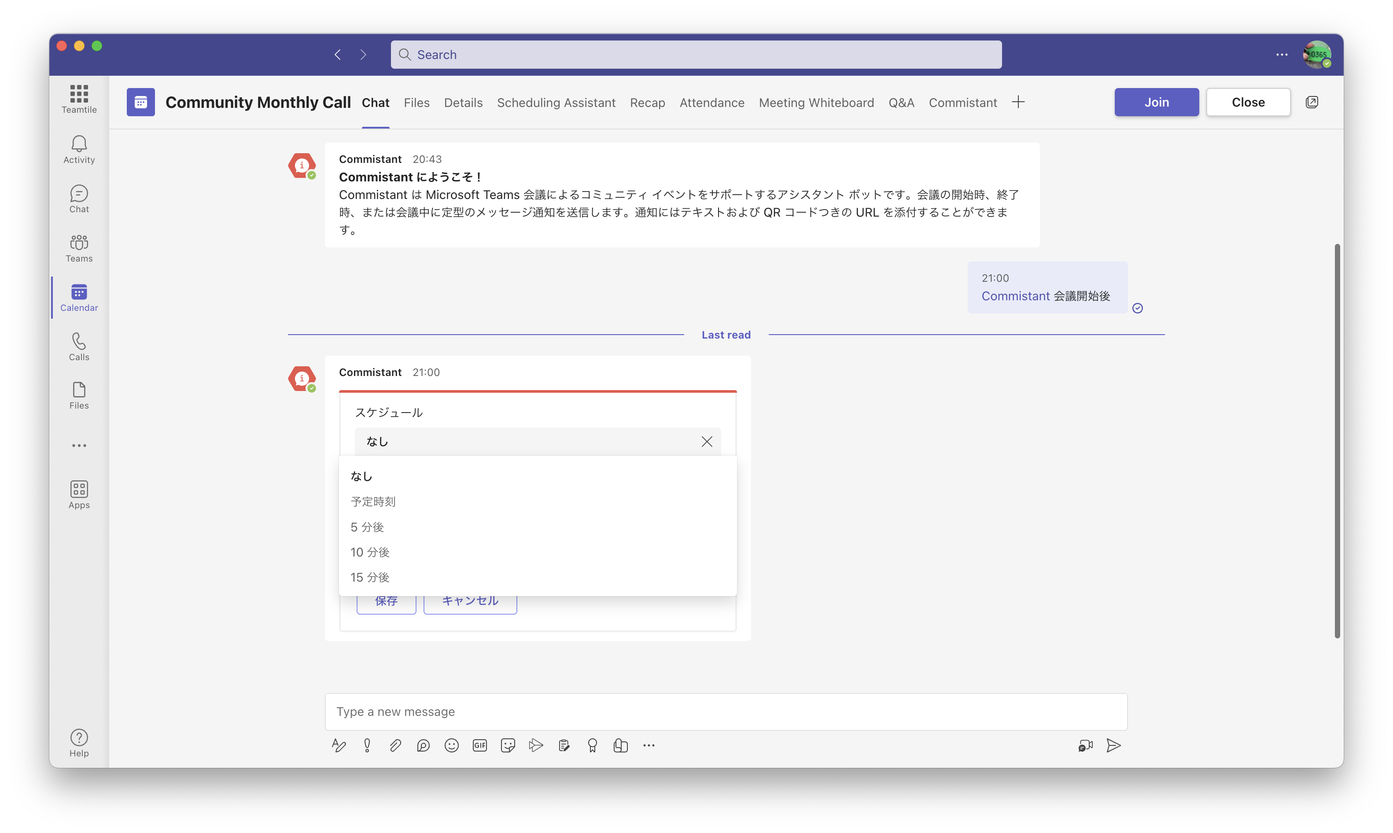Show more apps via sidebar ellipsis
1393x833 pixels.
(x=79, y=446)
